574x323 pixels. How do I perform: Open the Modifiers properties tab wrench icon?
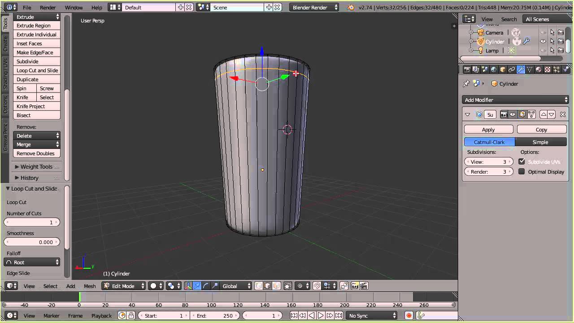point(521,70)
